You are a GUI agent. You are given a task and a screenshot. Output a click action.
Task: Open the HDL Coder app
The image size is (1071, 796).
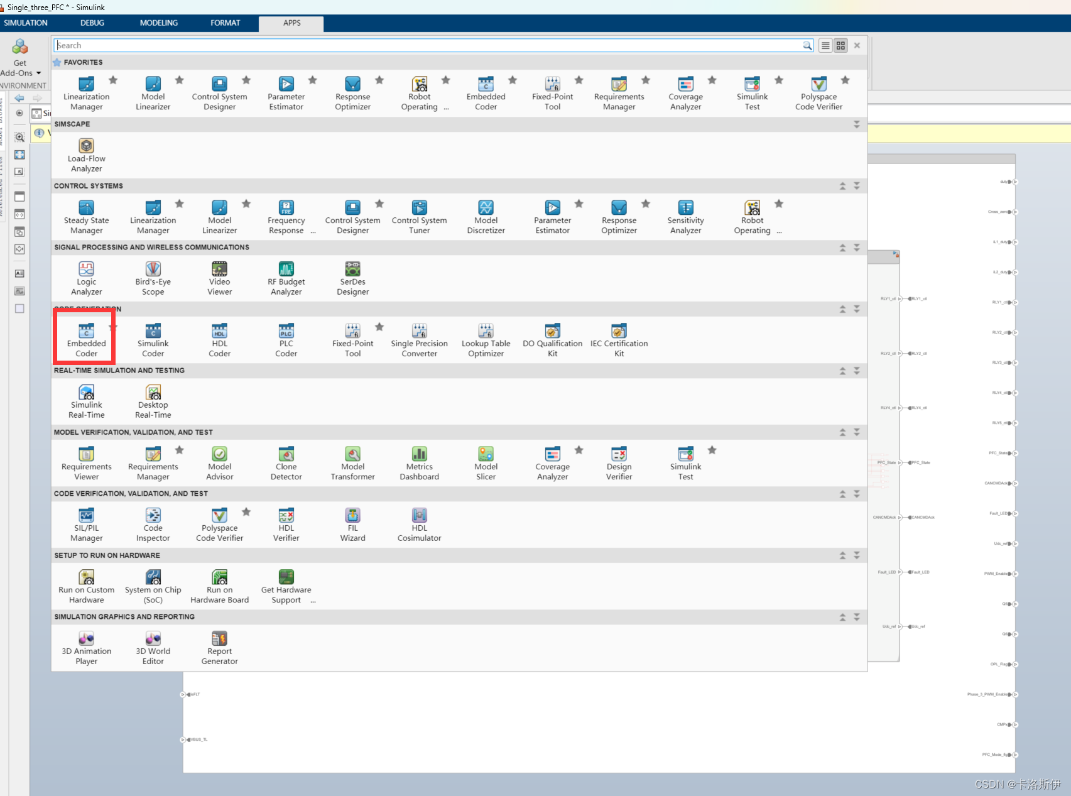tap(219, 340)
